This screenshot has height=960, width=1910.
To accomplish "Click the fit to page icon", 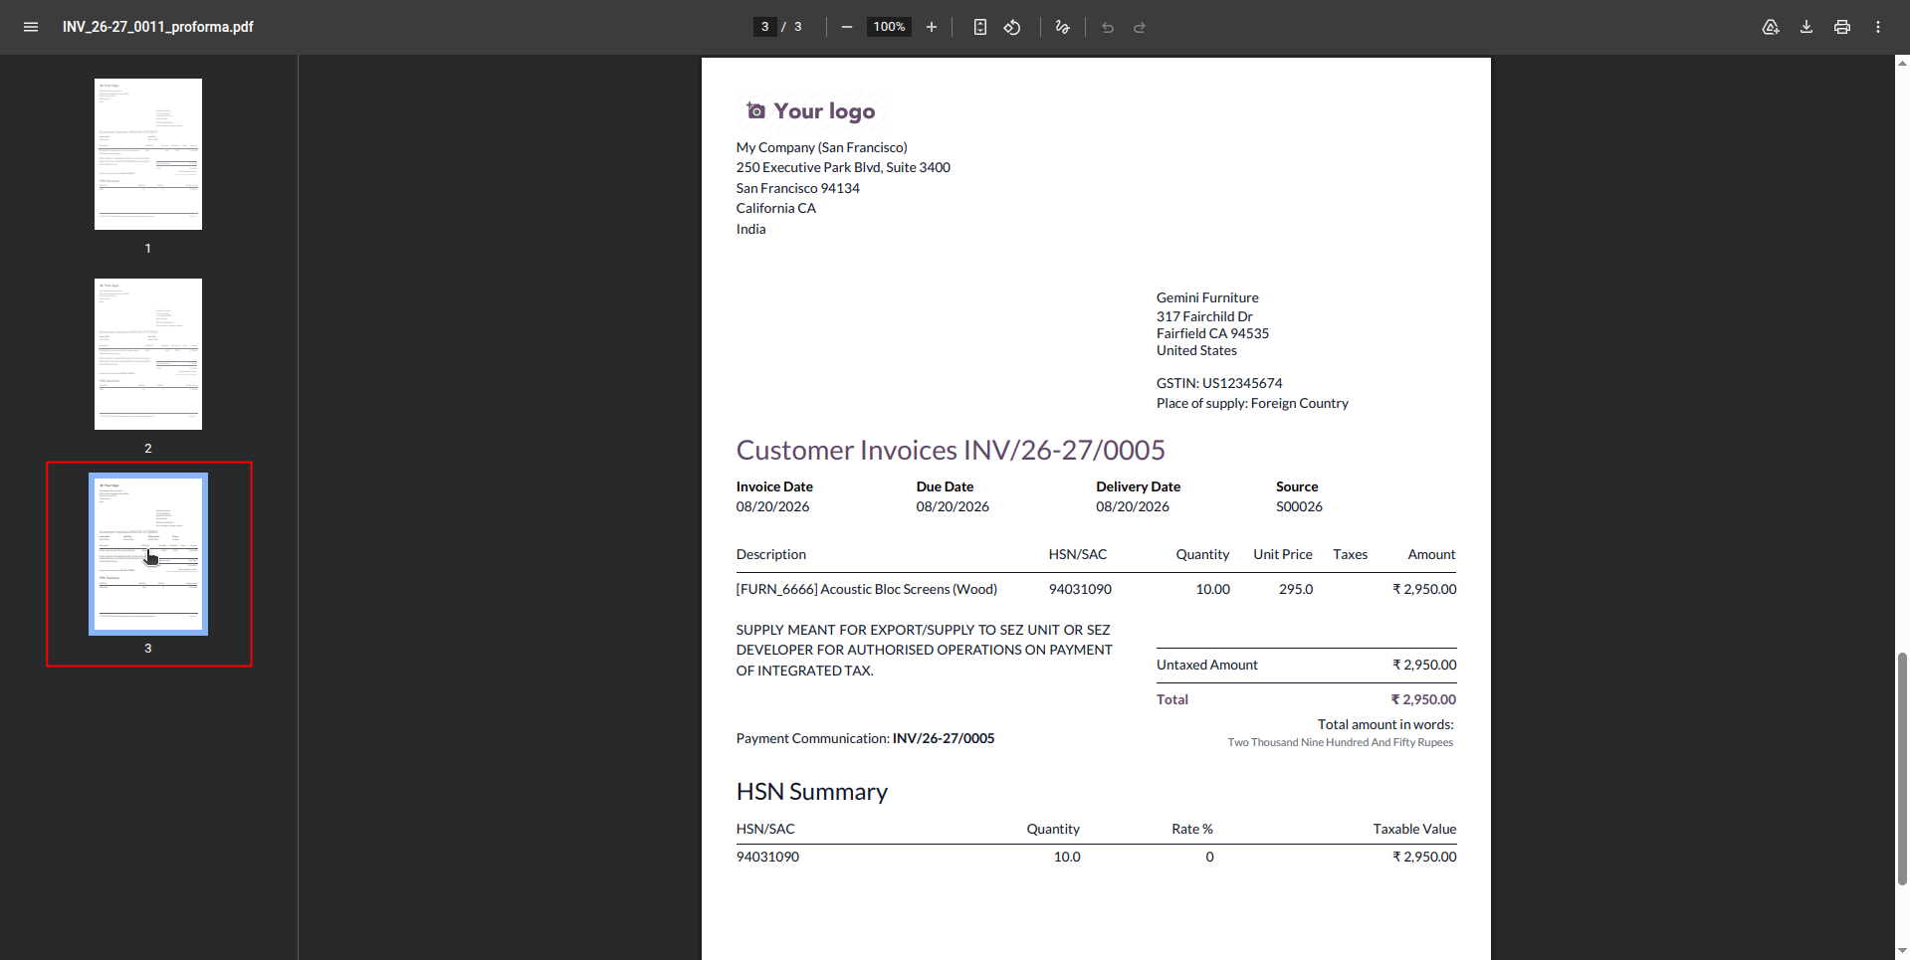I will pyautogui.click(x=980, y=27).
